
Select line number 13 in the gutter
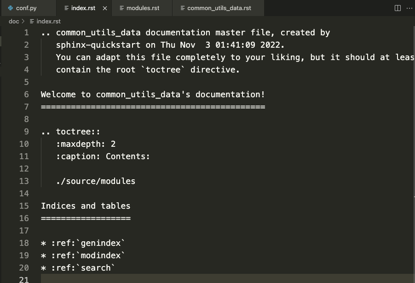[24, 181]
